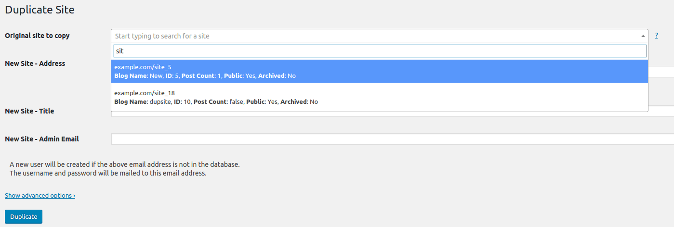674x227 pixels.
Task: Expand 'Show advanced options' link
Action: click(40, 195)
